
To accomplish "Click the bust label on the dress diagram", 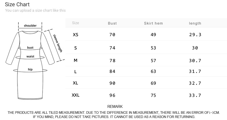I will pos(30,48).
